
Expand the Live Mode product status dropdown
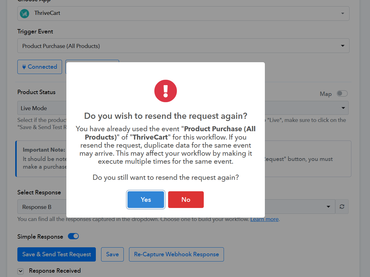click(x=183, y=108)
